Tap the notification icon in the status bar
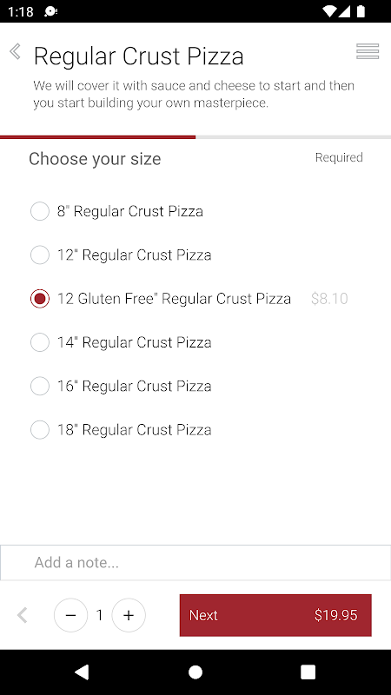Image resolution: width=391 pixels, height=695 pixels. (50, 11)
